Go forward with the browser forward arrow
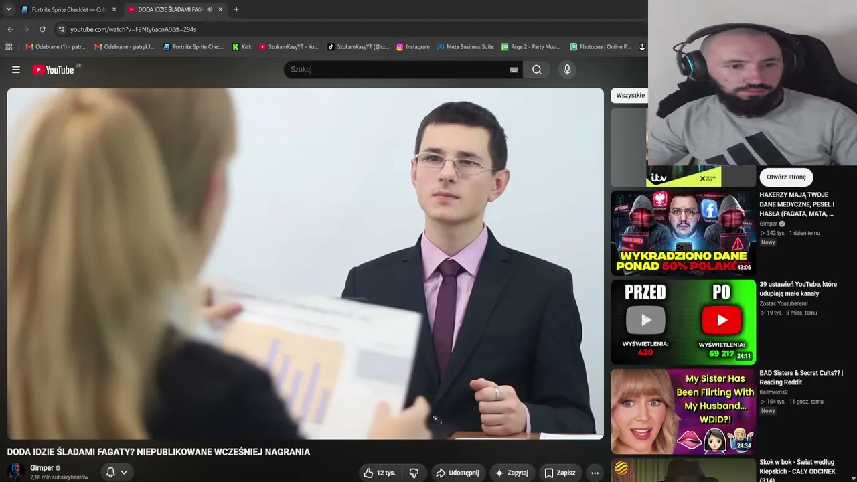The height and width of the screenshot is (482, 857). pos(26,29)
